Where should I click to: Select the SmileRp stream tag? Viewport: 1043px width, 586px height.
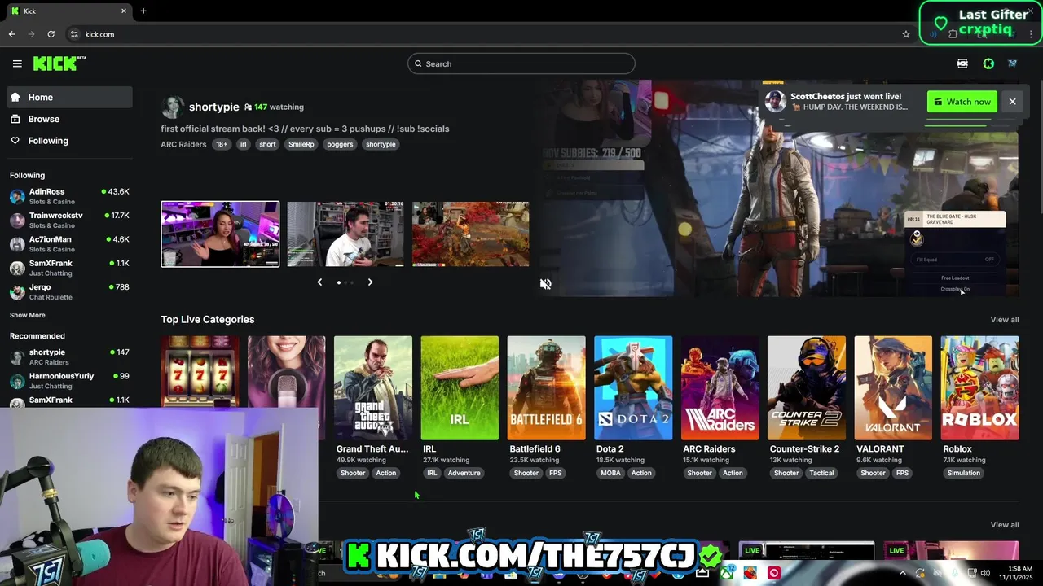click(301, 144)
